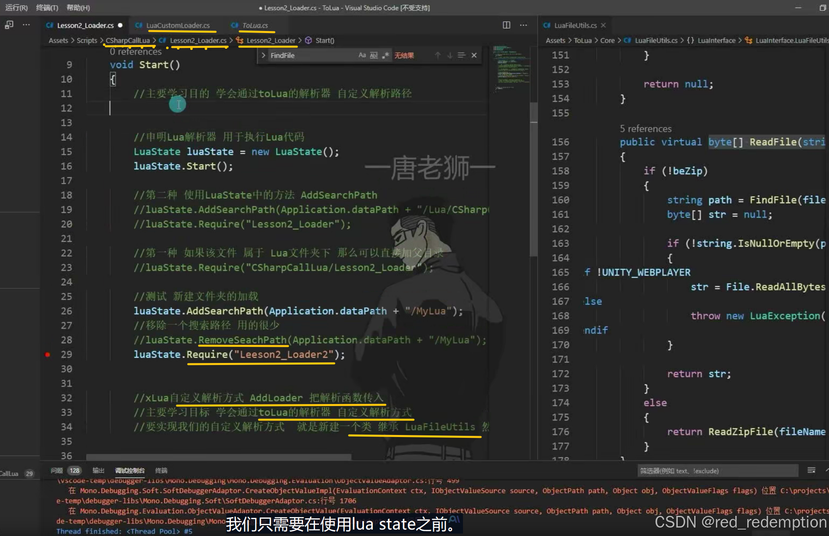This screenshot has height=536, width=829.
Task: Open the 运行(R) menu
Action: tap(16, 8)
